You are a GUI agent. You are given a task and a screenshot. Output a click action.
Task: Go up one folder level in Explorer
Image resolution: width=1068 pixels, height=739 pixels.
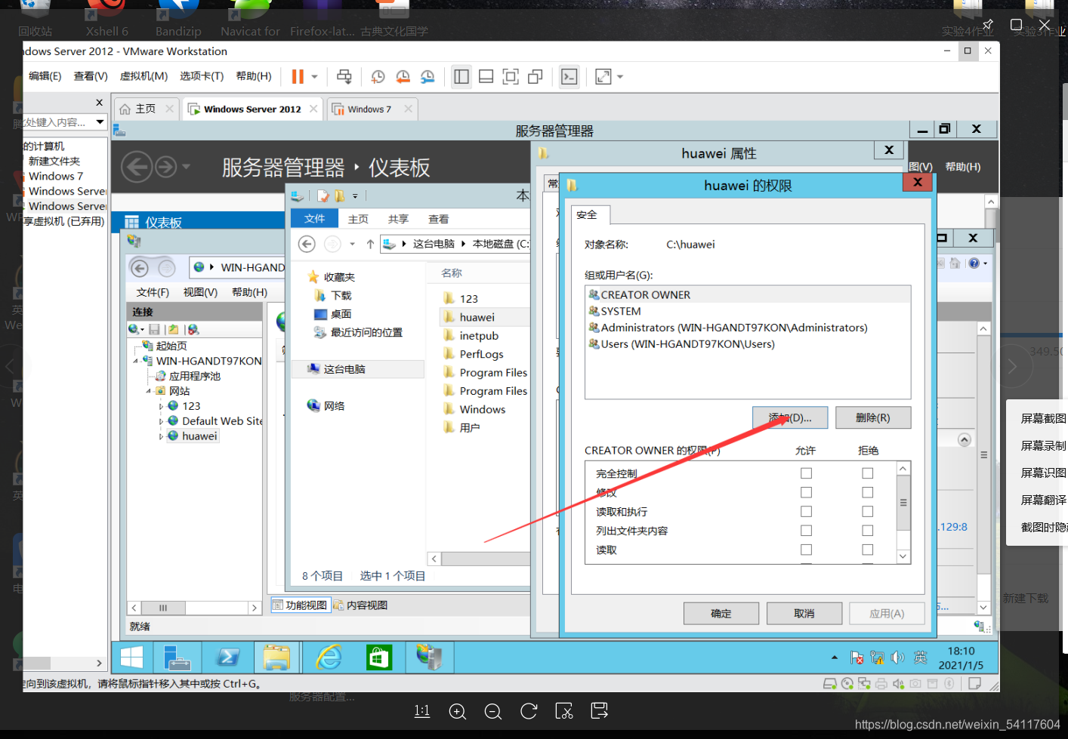click(x=370, y=244)
